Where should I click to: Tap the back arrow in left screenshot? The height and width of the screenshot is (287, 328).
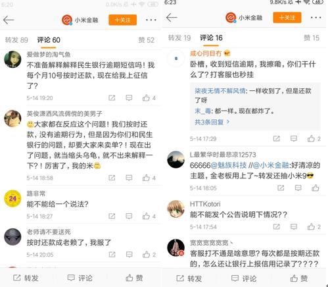pos(9,20)
